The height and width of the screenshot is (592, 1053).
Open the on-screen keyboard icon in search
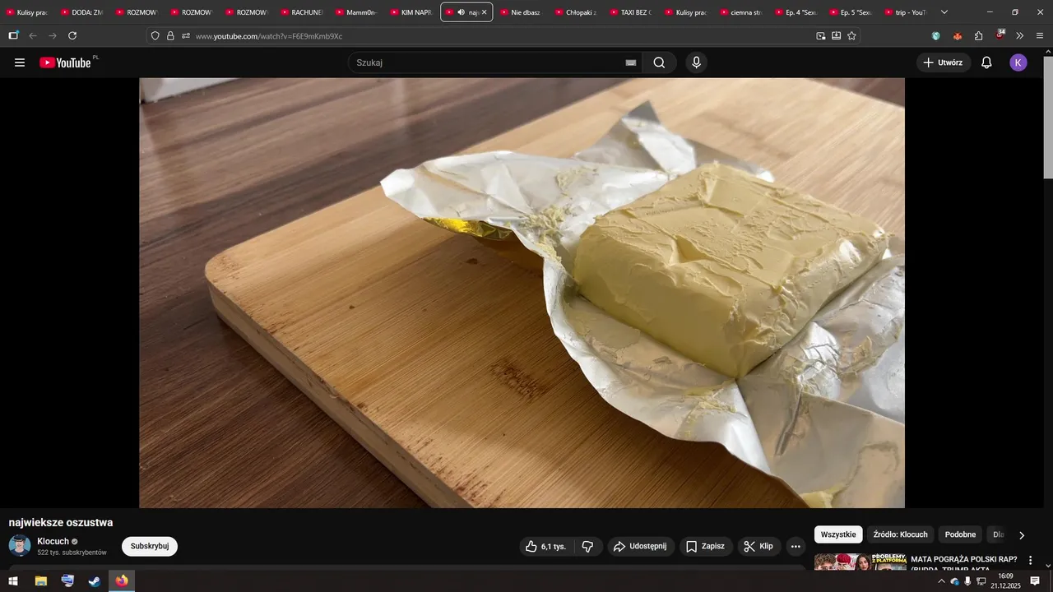pyautogui.click(x=631, y=62)
